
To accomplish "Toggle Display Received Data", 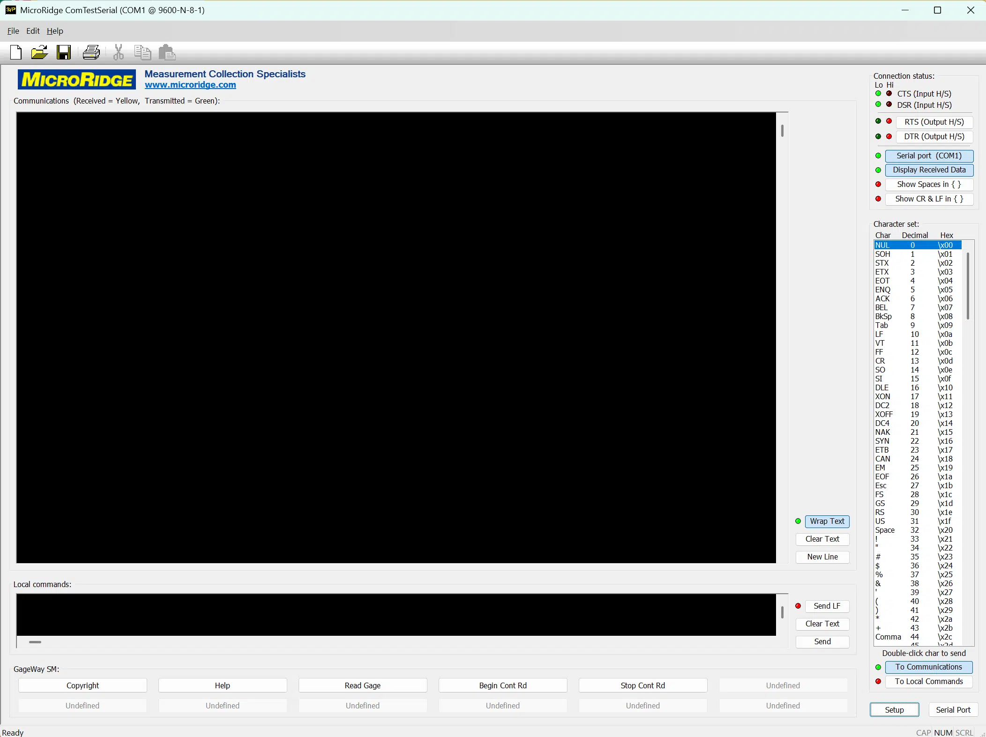I will click(x=928, y=170).
